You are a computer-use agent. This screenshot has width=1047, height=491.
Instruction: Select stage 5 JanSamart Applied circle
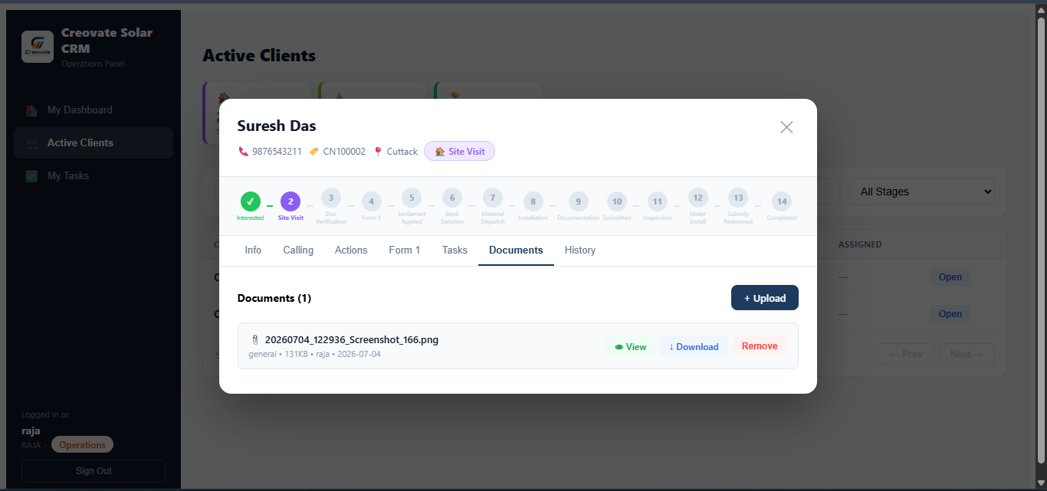[412, 198]
